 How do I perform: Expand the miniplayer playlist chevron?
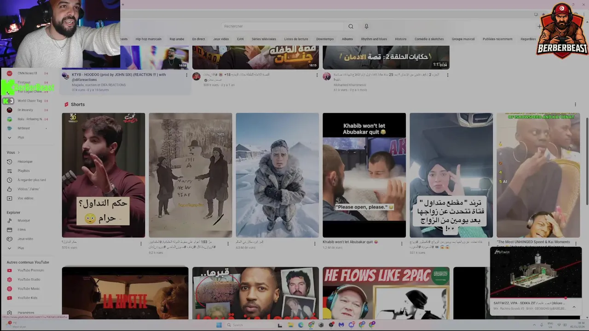tap(574, 307)
